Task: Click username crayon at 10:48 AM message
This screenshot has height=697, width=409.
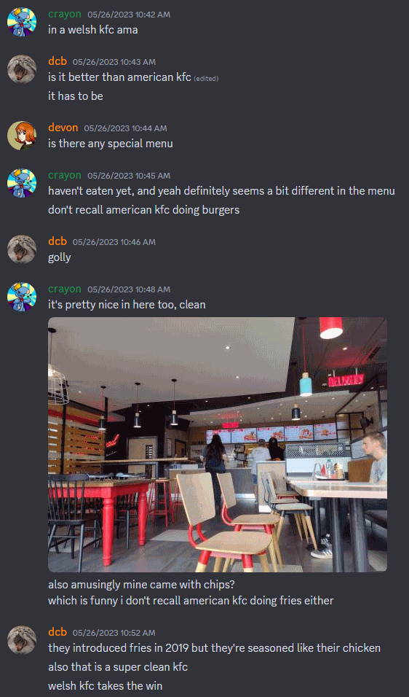Action: point(65,289)
